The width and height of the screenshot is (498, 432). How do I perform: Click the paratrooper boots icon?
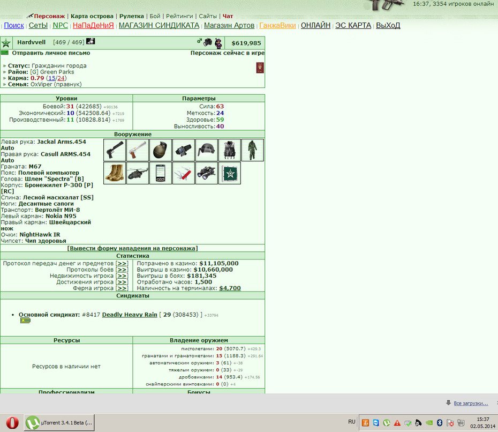(x=115, y=173)
